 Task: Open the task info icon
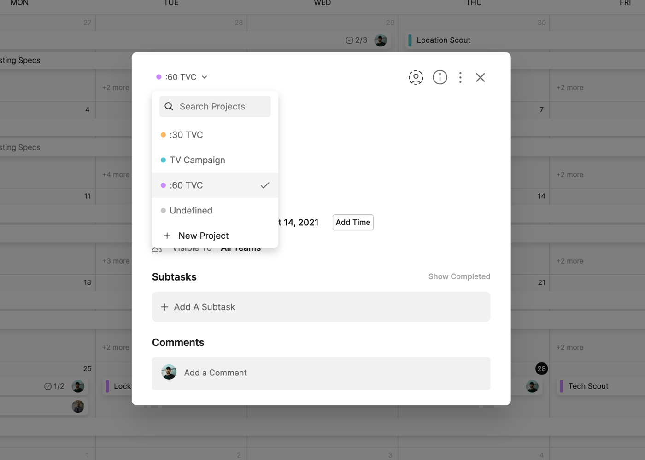point(440,77)
